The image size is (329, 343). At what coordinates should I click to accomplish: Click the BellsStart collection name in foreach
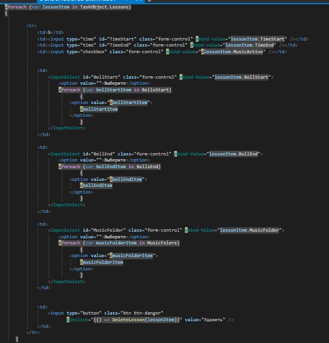click(x=155, y=90)
